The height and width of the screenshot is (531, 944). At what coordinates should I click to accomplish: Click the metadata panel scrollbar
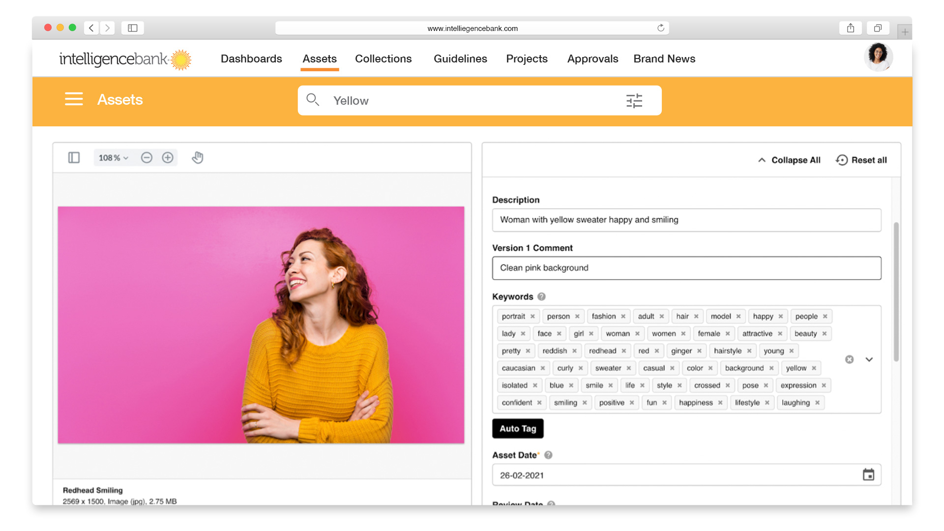pyautogui.click(x=896, y=292)
